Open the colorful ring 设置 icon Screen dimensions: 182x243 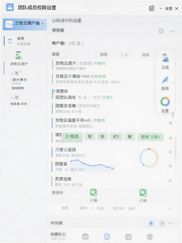[165, 102]
